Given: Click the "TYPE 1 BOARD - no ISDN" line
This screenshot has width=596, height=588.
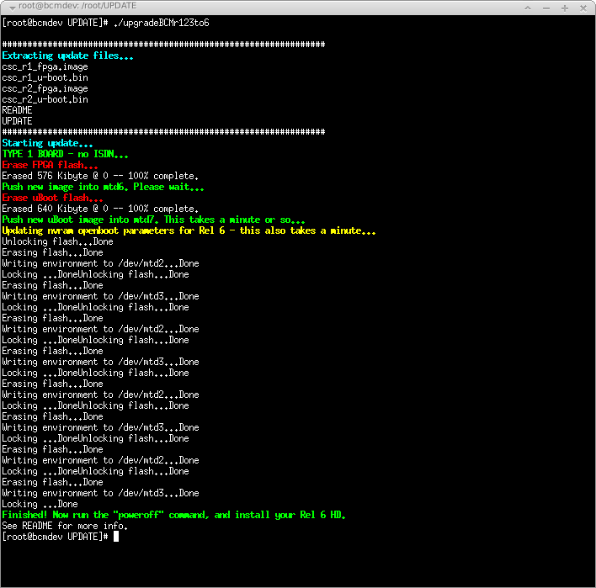Looking at the screenshot, I should [65, 154].
